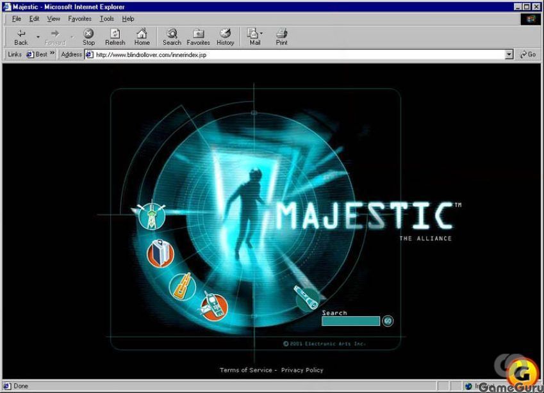This screenshot has height=393, width=544.
Task: Go to the Home page
Action: point(142,37)
